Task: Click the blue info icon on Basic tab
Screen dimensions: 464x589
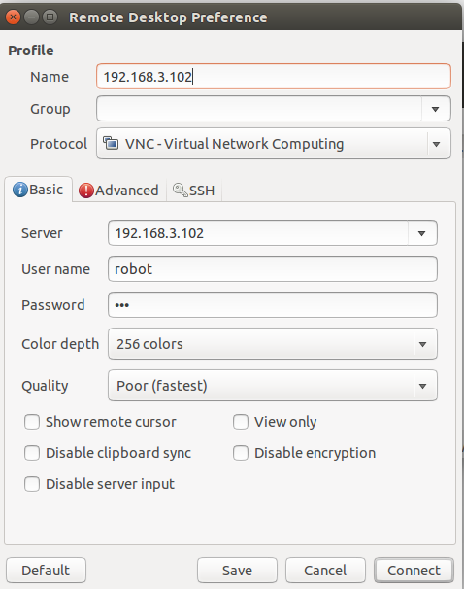Action: (20, 190)
